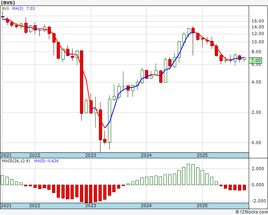Click the 16.00 price axis label
The height and width of the screenshot is (215, 268).
(x=258, y=21)
